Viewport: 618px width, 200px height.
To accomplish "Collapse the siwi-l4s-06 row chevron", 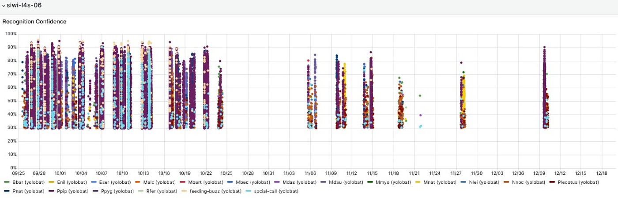I will pyautogui.click(x=3, y=5).
